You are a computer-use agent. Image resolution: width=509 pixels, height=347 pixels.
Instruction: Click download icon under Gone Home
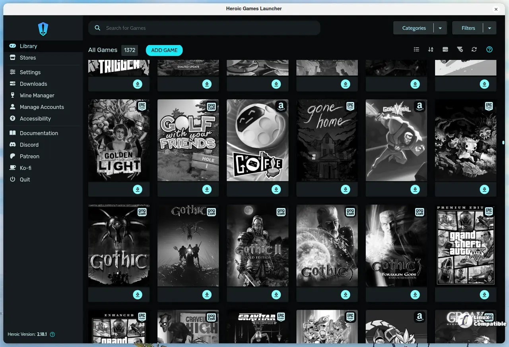(346, 189)
